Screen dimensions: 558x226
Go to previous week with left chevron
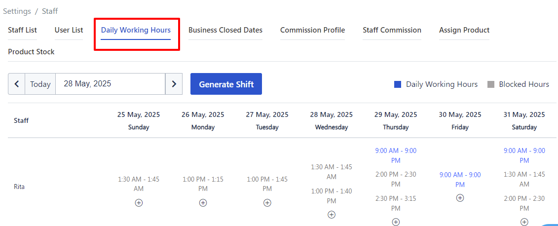click(x=16, y=84)
